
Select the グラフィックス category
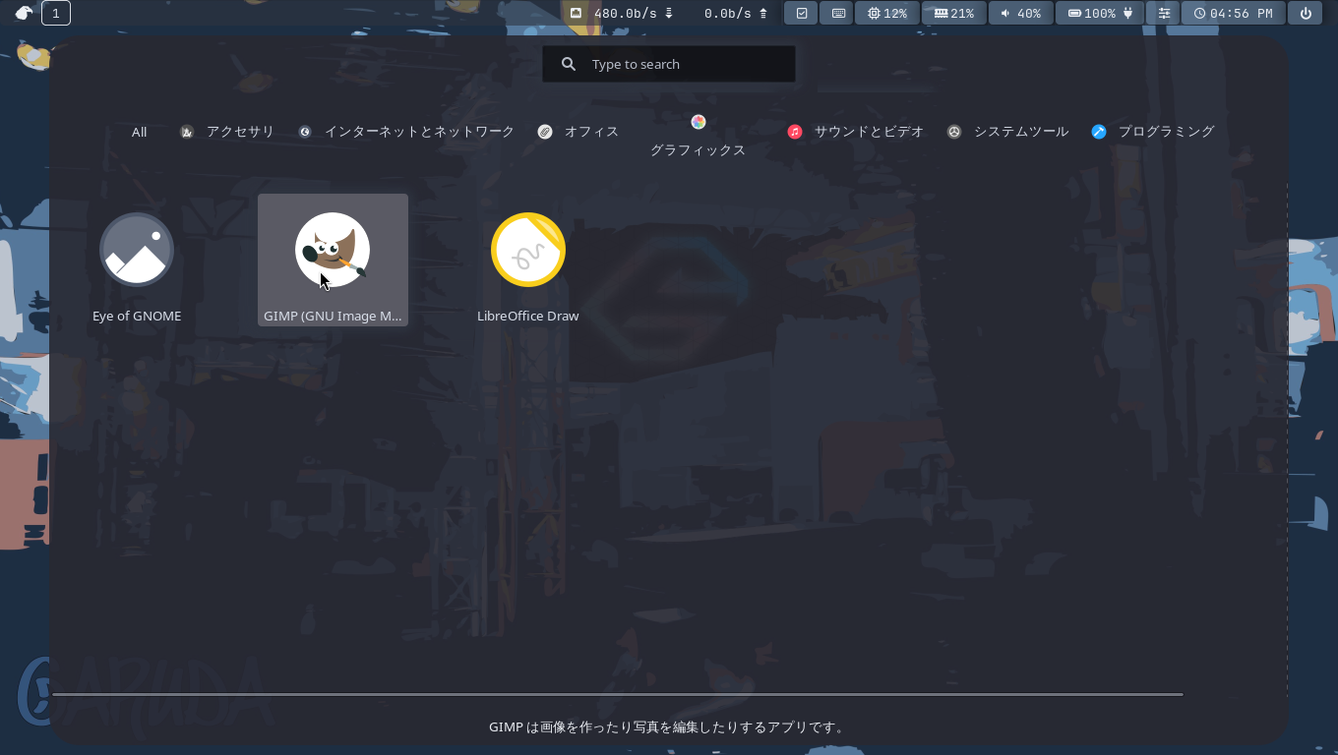(698, 137)
